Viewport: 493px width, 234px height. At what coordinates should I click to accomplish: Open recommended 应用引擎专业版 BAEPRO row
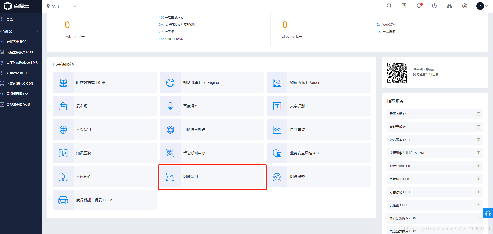[435, 153]
